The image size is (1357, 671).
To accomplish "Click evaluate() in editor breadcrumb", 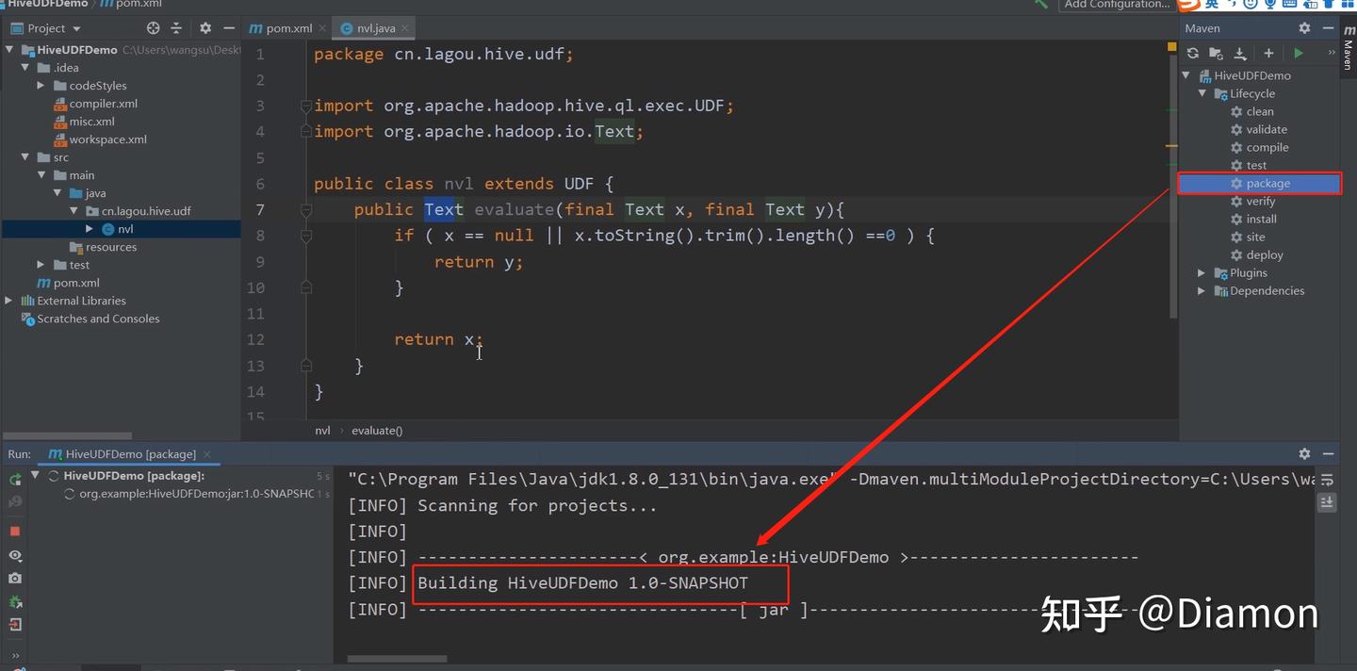I will (x=377, y=431).
